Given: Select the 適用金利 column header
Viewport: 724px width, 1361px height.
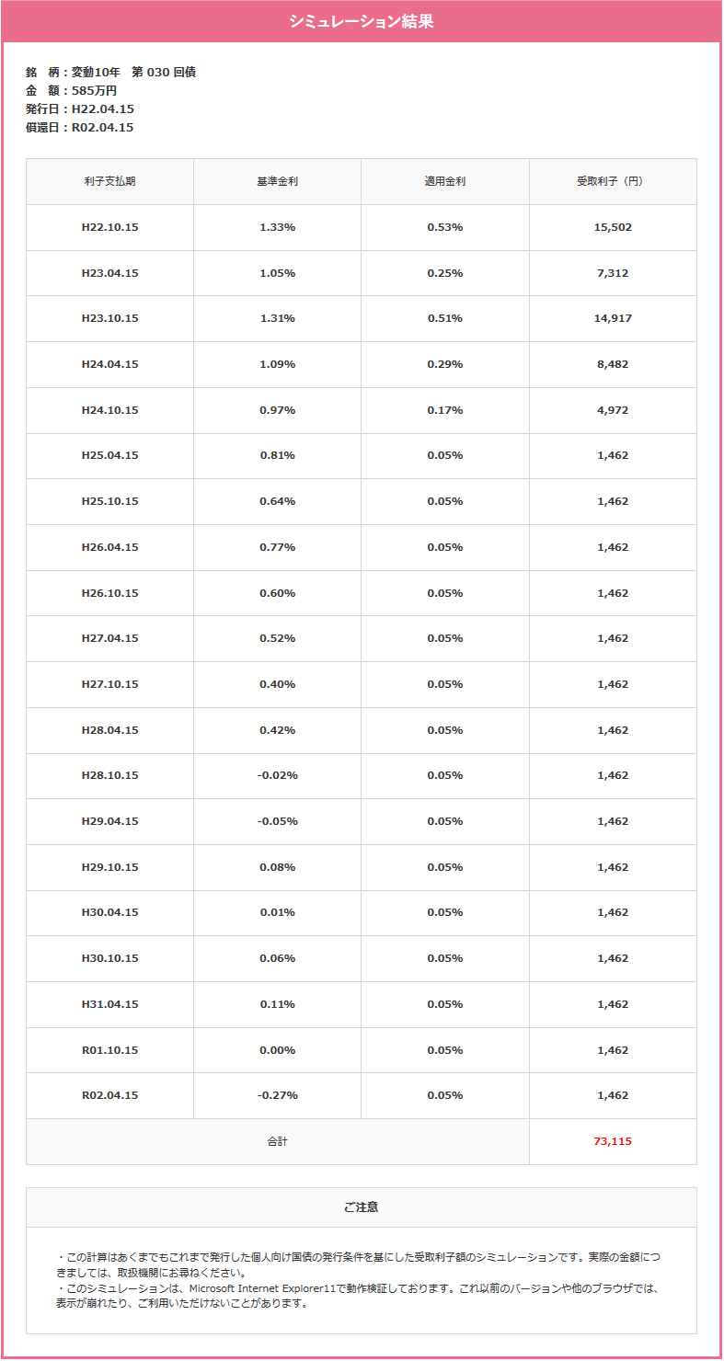Looking at the screenshot, I should (x=444, y=182).
